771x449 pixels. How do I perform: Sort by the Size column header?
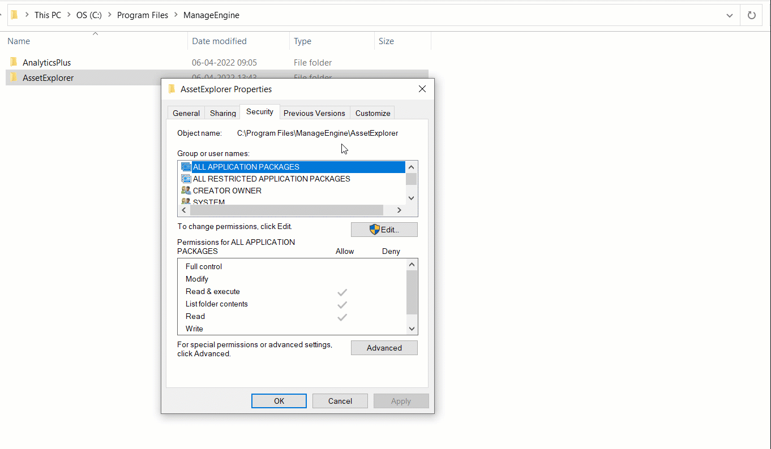(x=402, y=41)
